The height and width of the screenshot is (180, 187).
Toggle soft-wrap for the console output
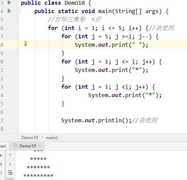click(x=10, y=173)
